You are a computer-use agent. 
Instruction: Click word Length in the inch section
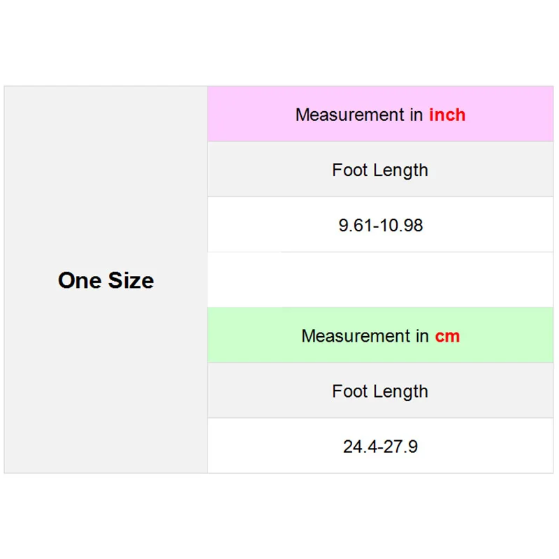(400, 170)
